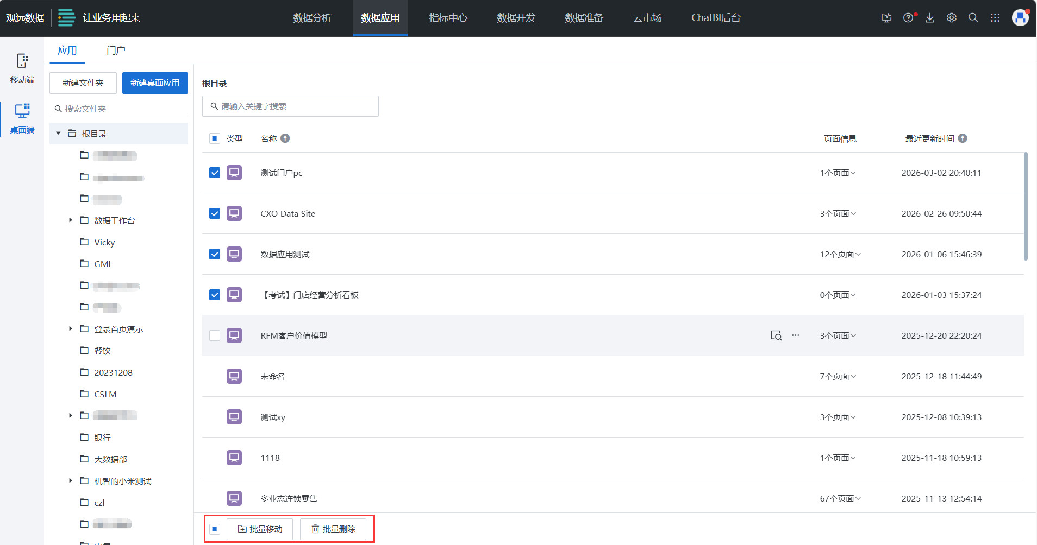The image size is (1037, 545).
Task: Collapse the 根目录 tree node
Action: pos(58,134)
